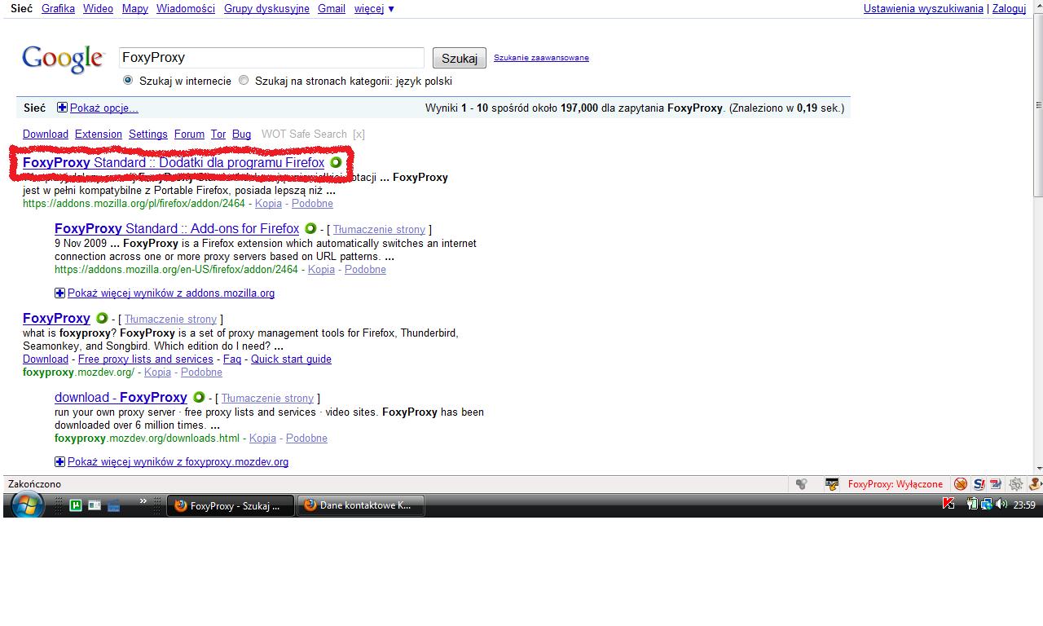1043x626 pixels.
Task: Expand Pokaż więcej wyników z foxyproxy.mozdev.org
Action: (172, 461)
